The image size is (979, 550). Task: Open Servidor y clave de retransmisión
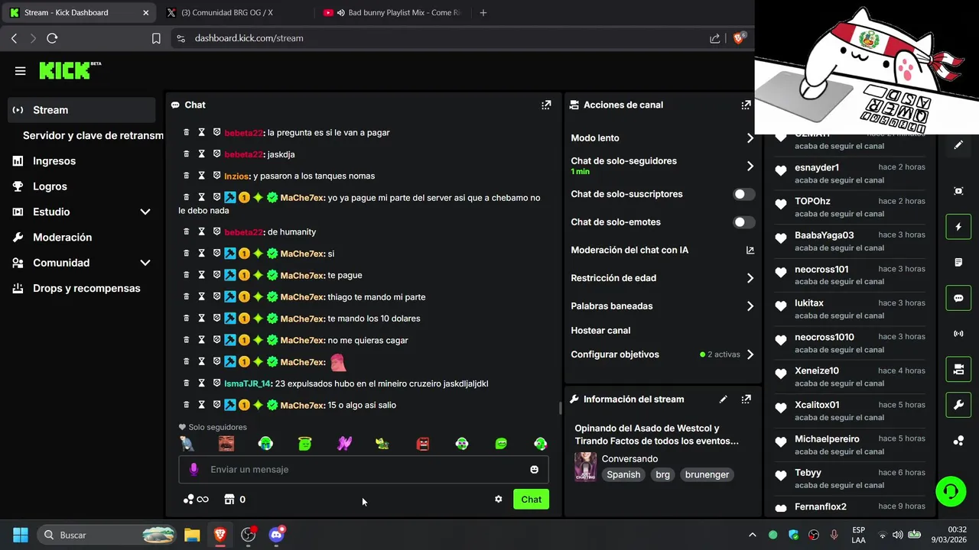(93, 135)
